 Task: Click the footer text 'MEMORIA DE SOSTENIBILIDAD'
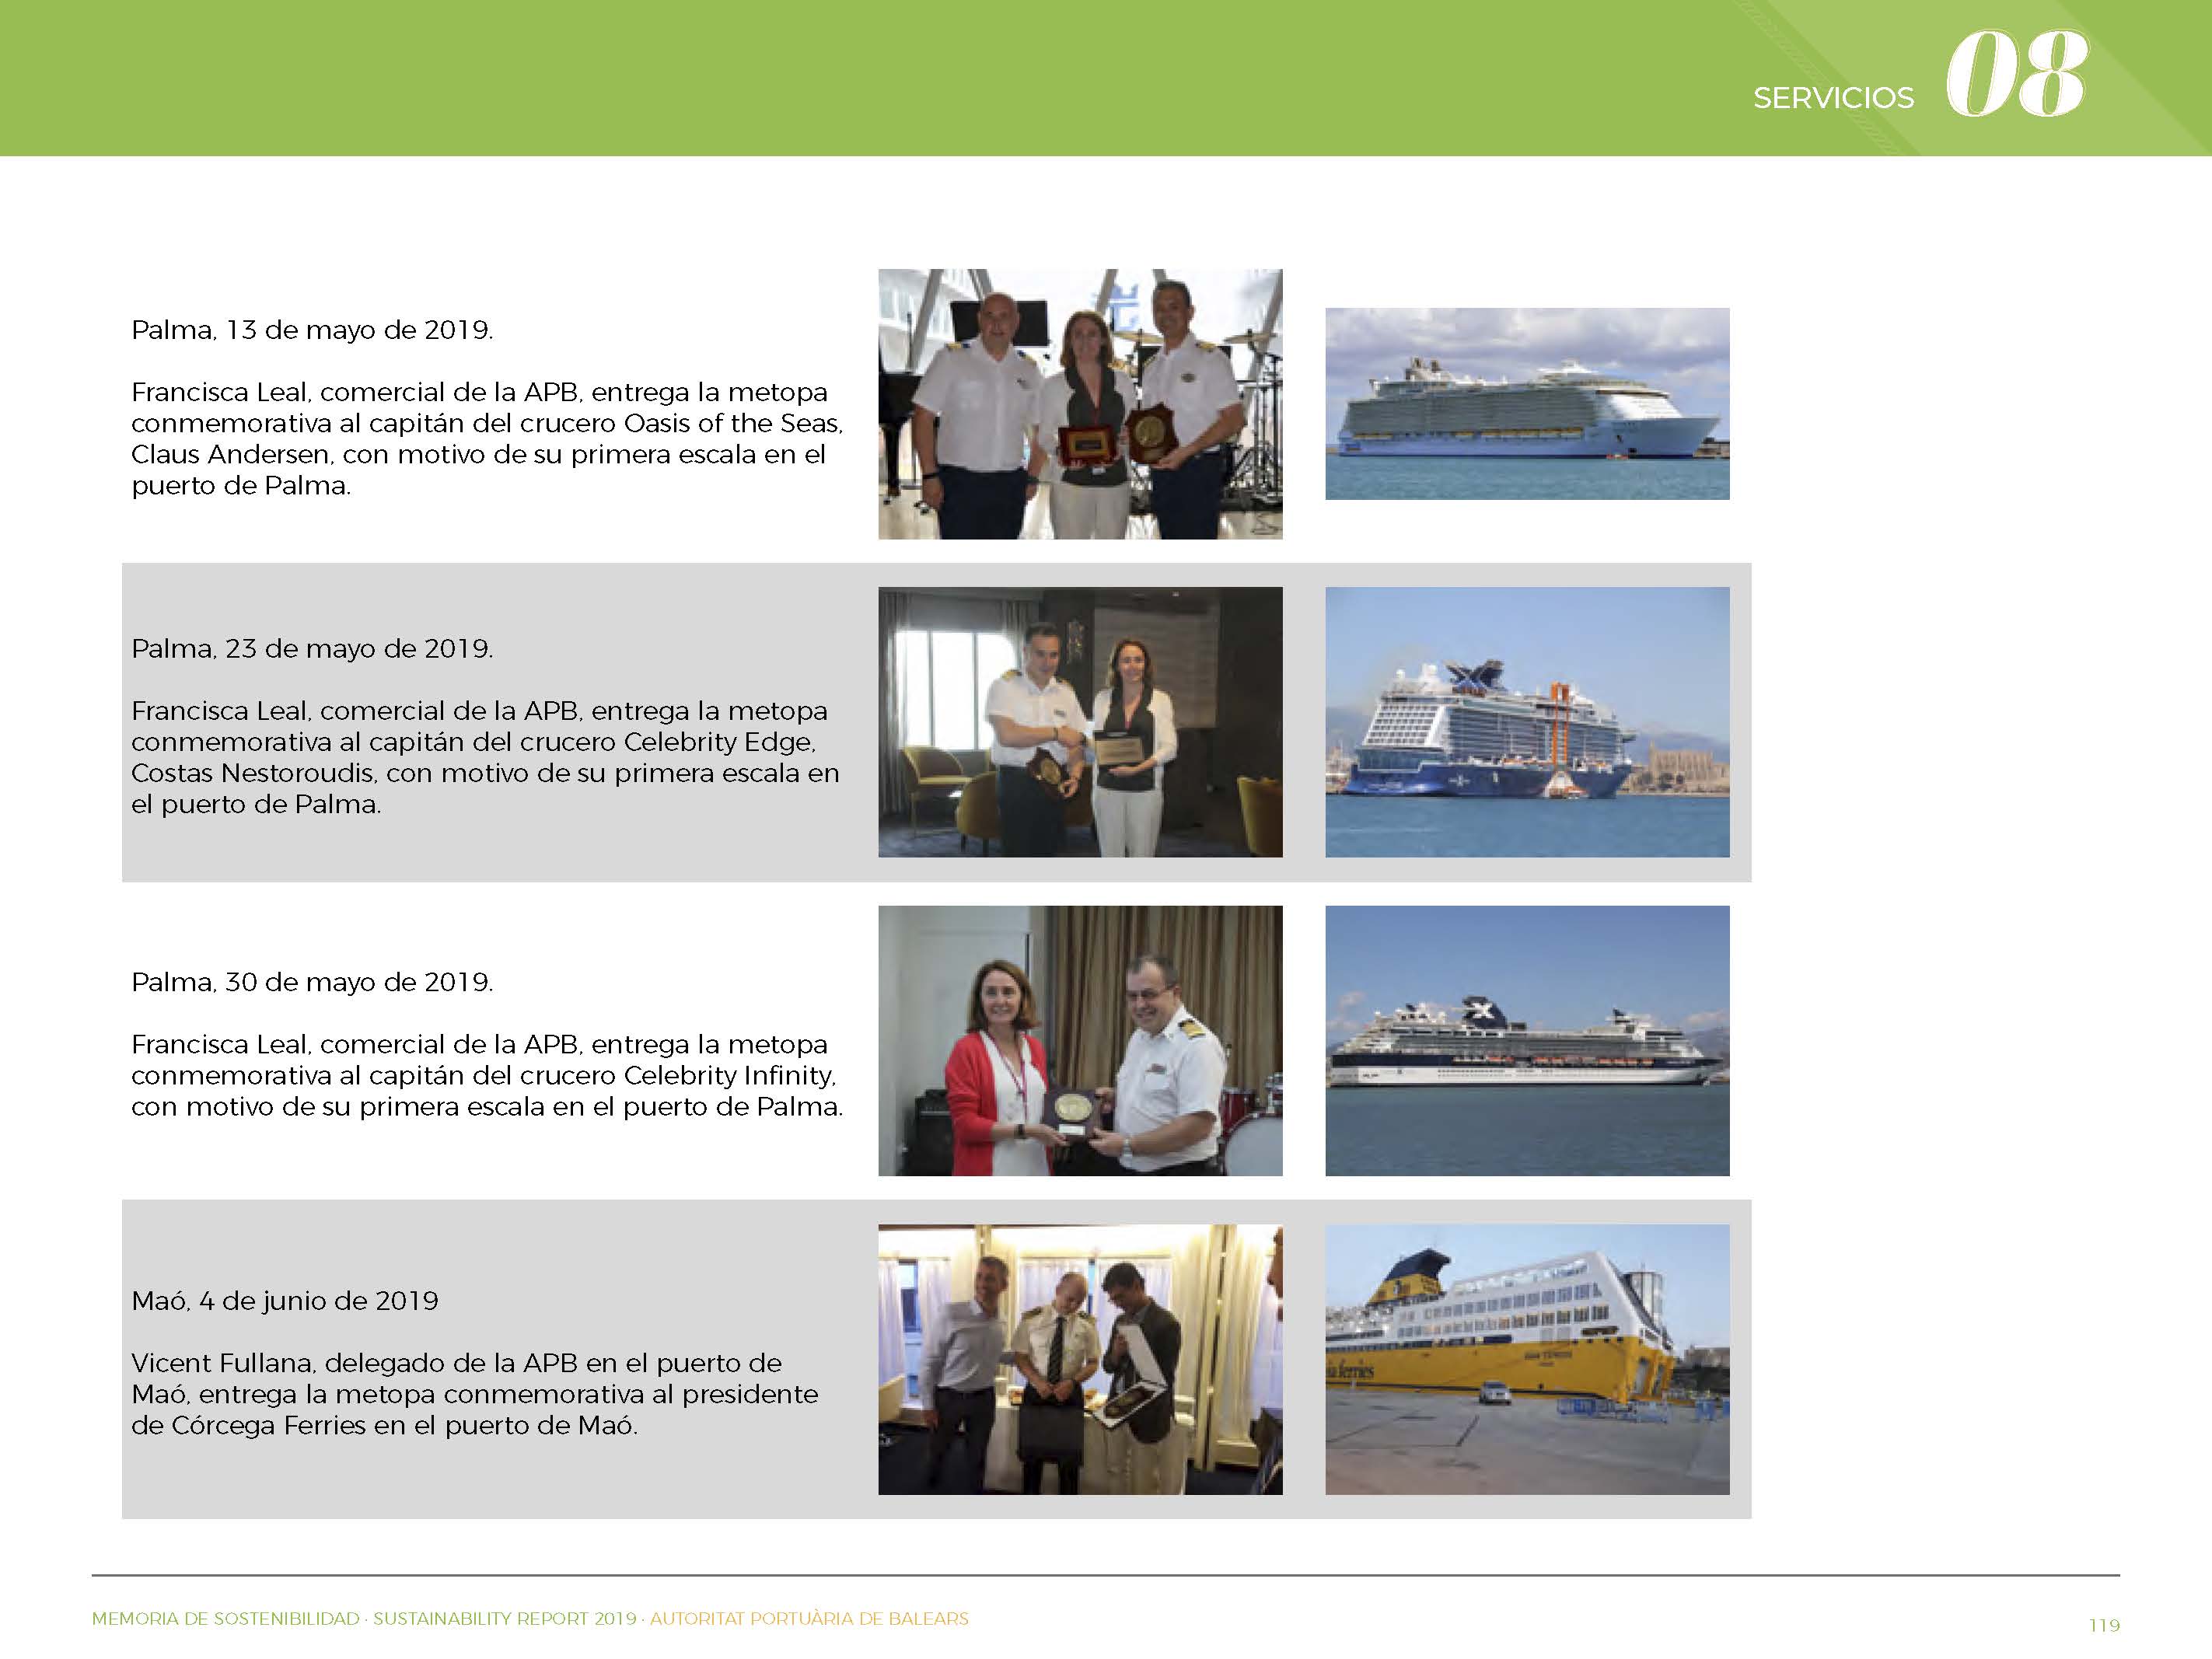[225, 1619]
